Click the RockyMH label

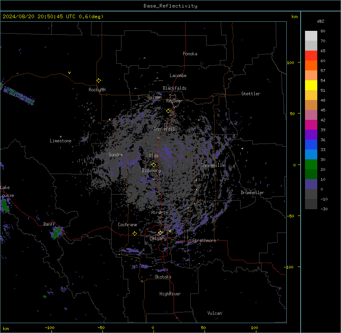pos(97,90)
